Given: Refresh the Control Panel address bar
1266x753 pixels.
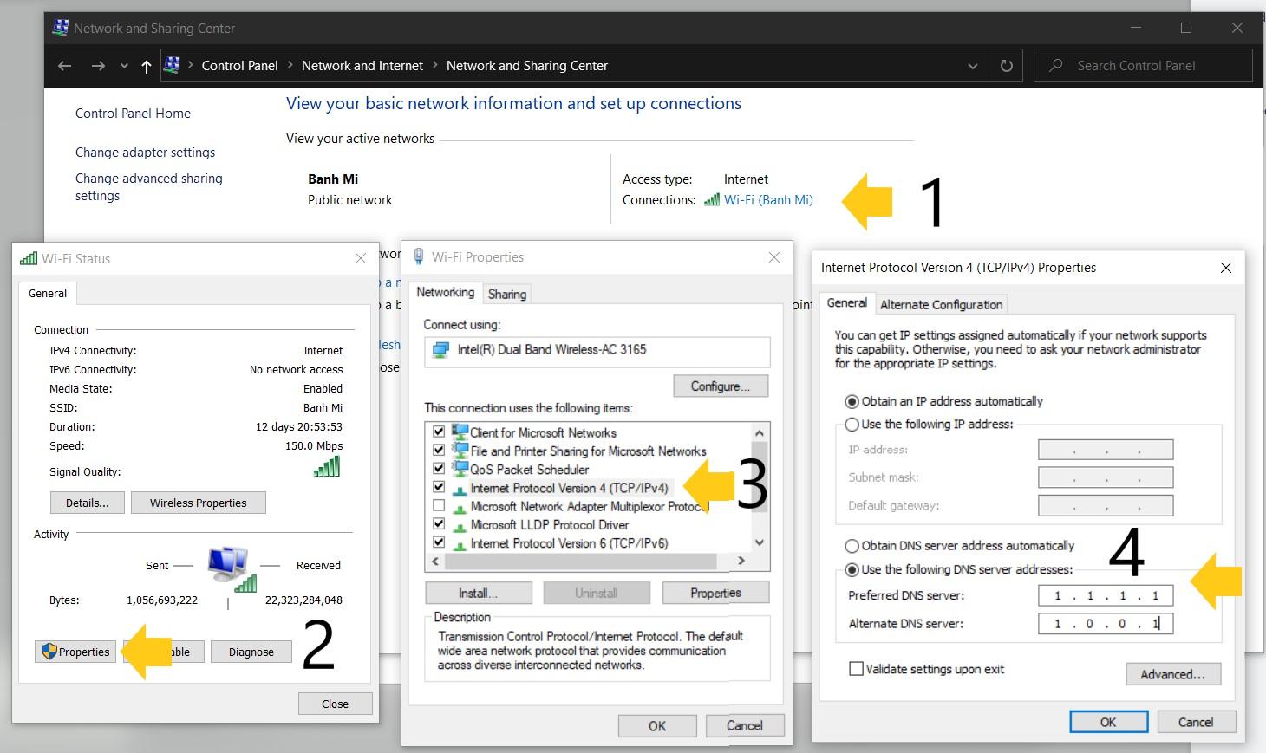Looking at the screenshot, I should [x=1006, y=66].
